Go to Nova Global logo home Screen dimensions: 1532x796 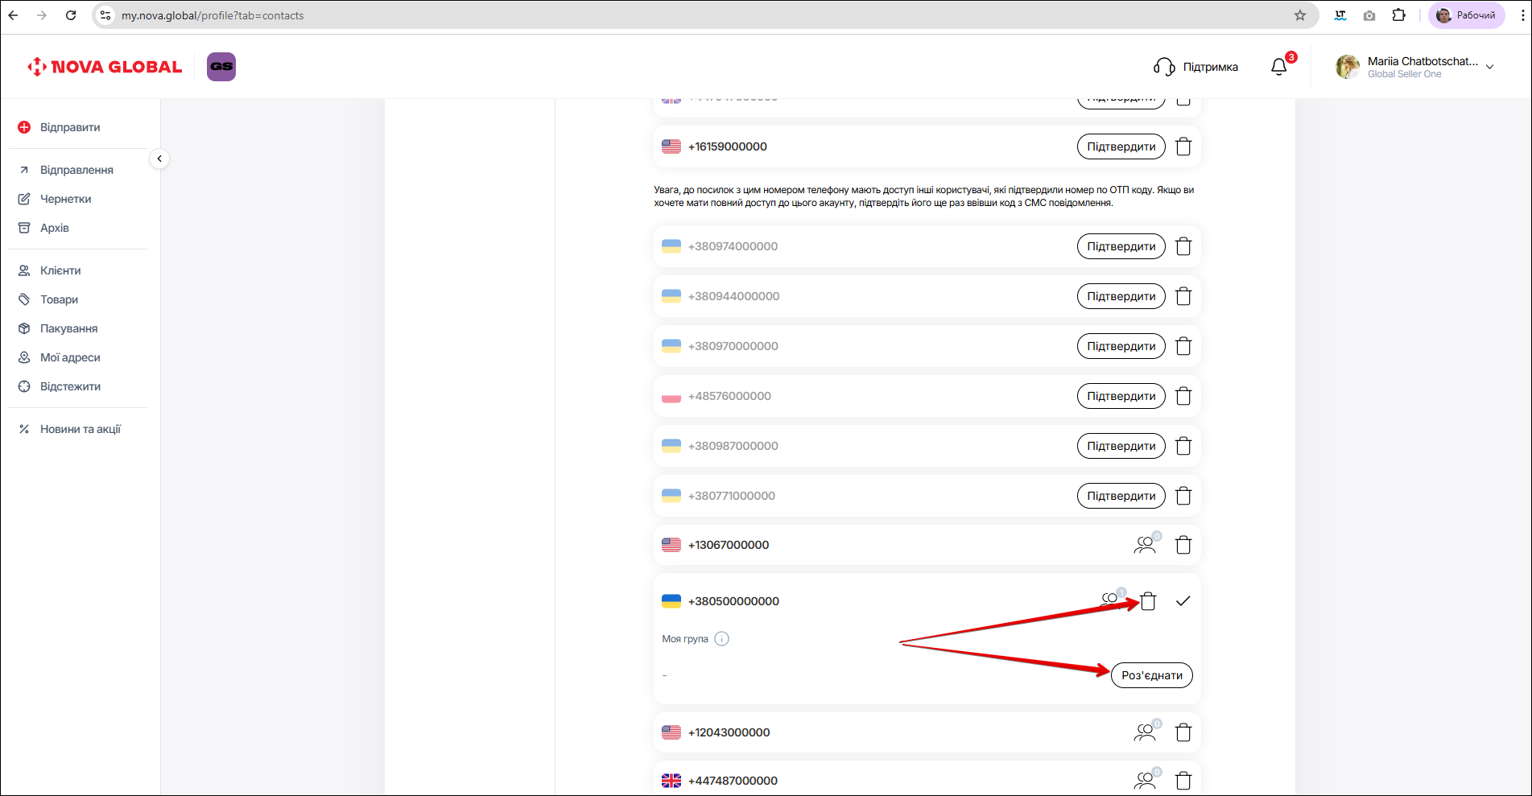[105, 67]
